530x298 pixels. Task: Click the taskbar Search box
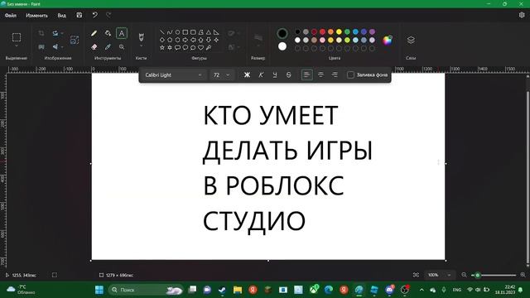pyautogui.click(x=146, y=290)
